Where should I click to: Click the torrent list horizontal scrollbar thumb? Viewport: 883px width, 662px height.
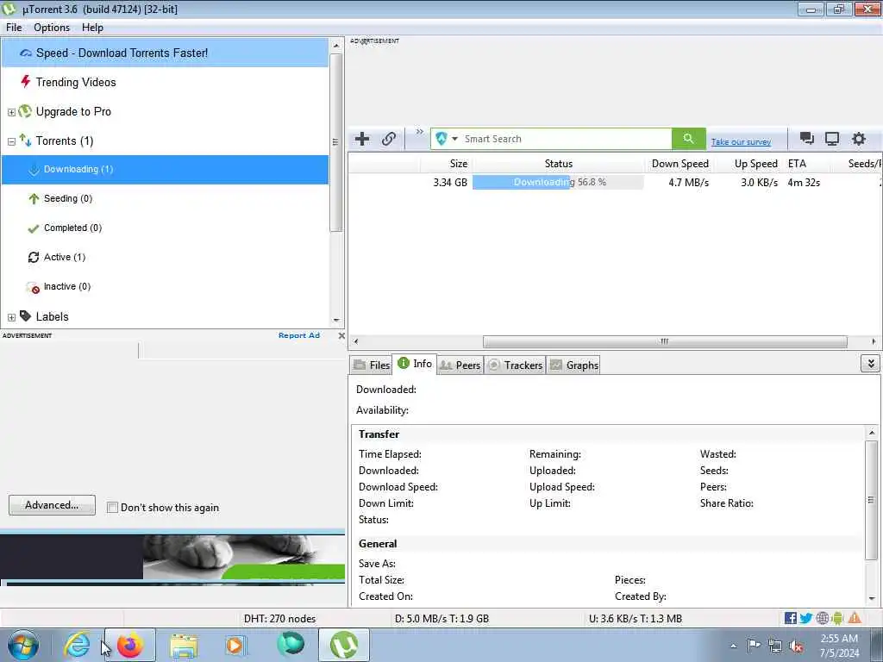click(665, 341)
